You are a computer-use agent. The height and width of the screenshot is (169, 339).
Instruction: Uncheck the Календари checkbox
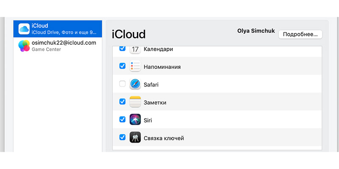coord(122,49)
